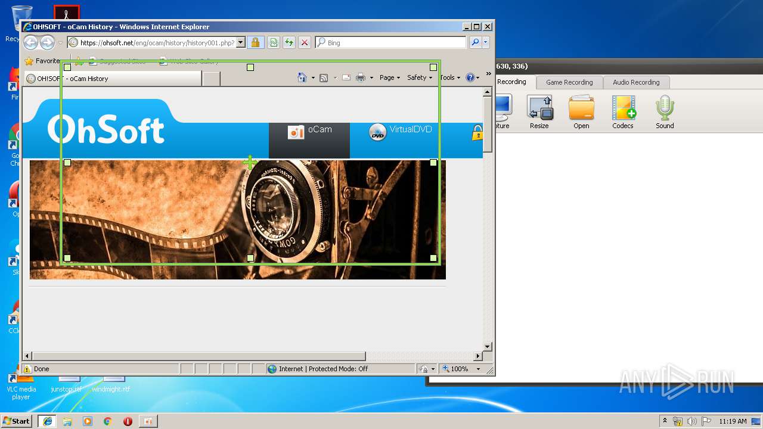763x429 pixels.
Task: Switch to Audio Recording tab
Action: click(x=636, y=82)
